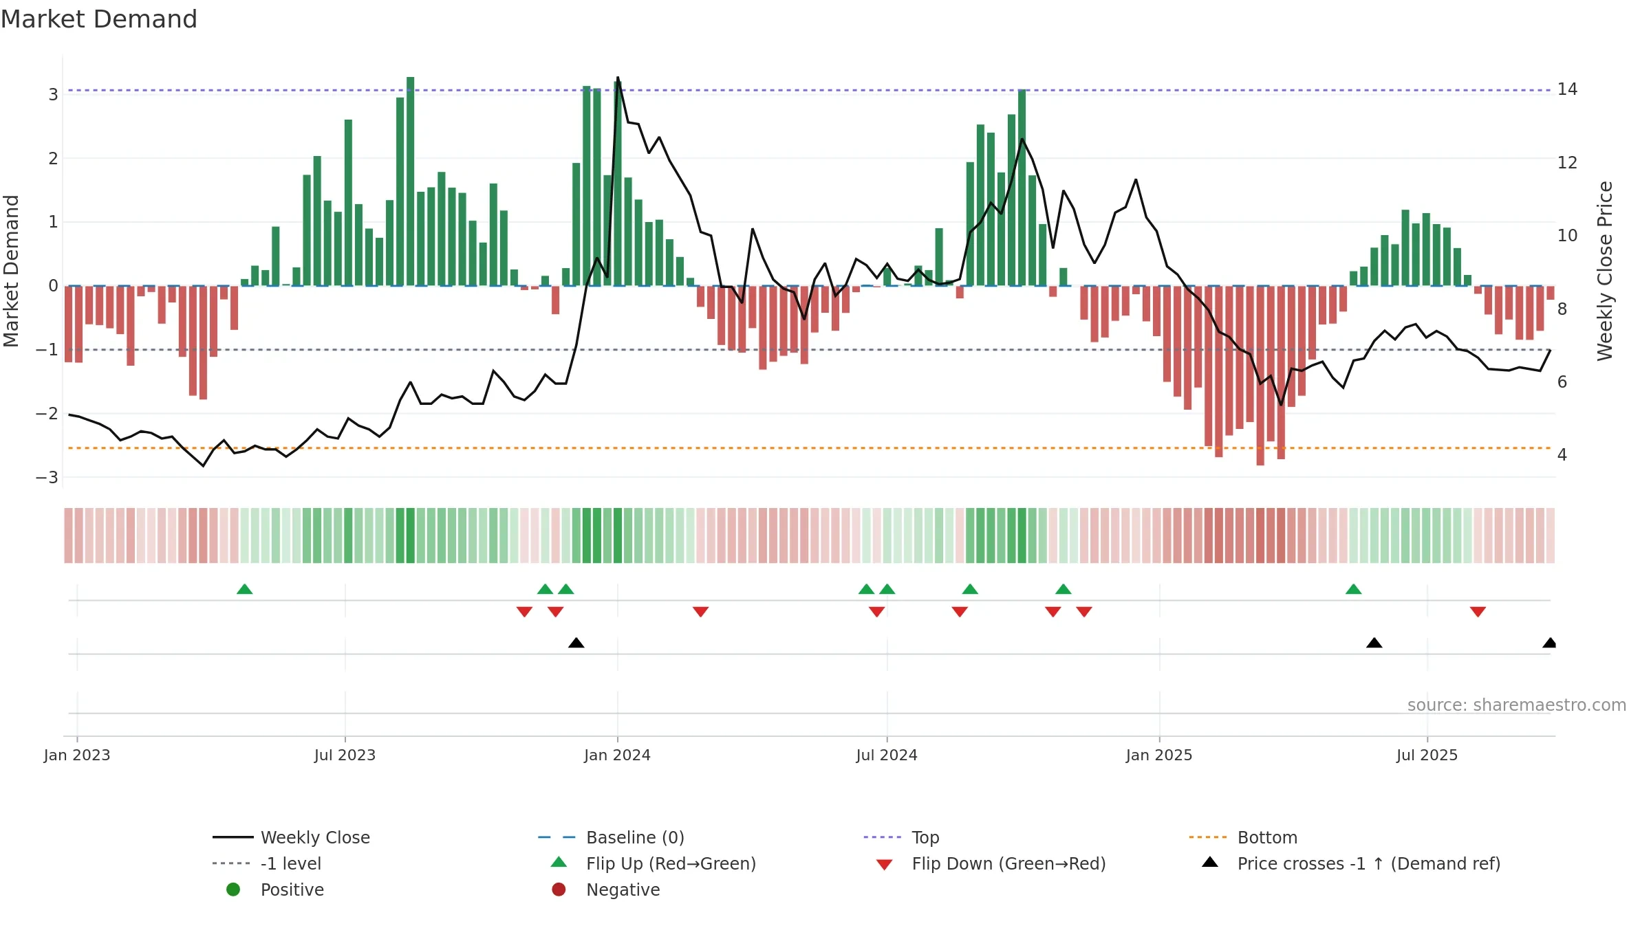Click the -1 level legend label
The image size is (1651, 928).
tap(291, 863)
